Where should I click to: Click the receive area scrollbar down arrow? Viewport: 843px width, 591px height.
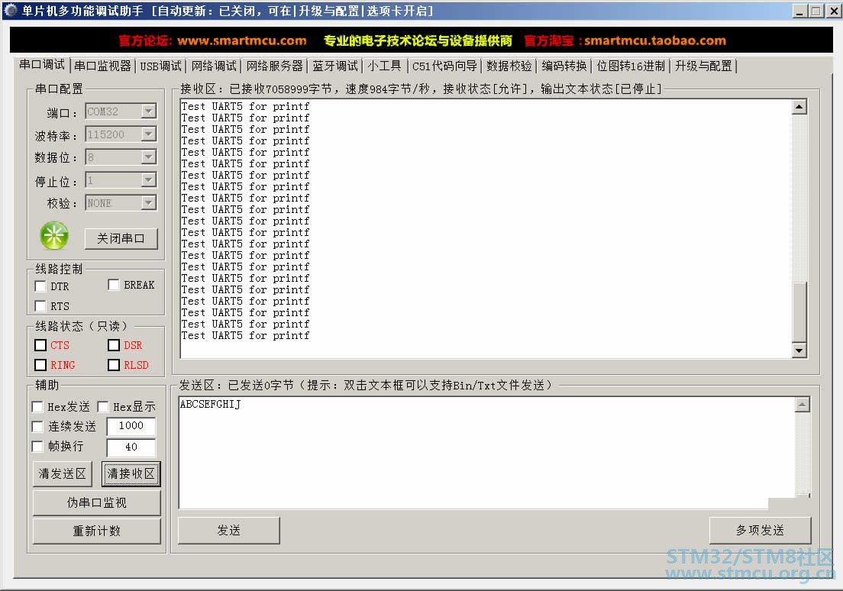point(799,350)
